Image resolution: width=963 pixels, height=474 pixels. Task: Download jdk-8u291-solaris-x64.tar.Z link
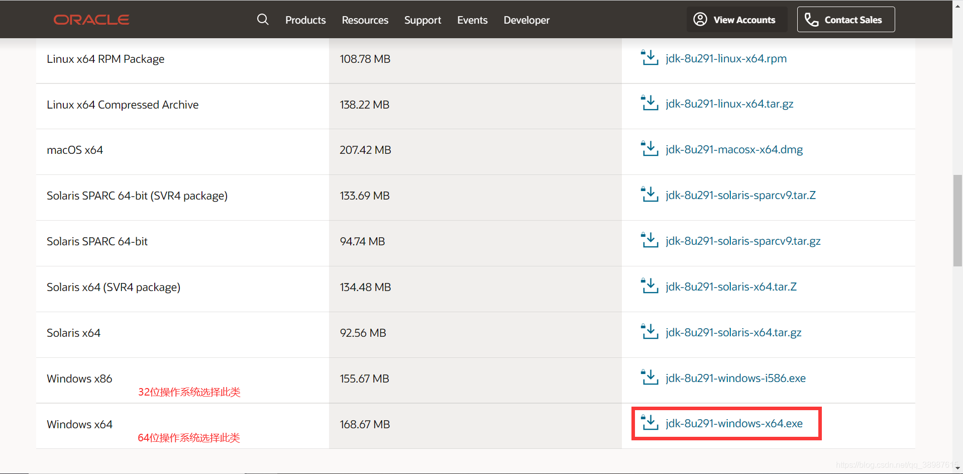click(731, 287)
